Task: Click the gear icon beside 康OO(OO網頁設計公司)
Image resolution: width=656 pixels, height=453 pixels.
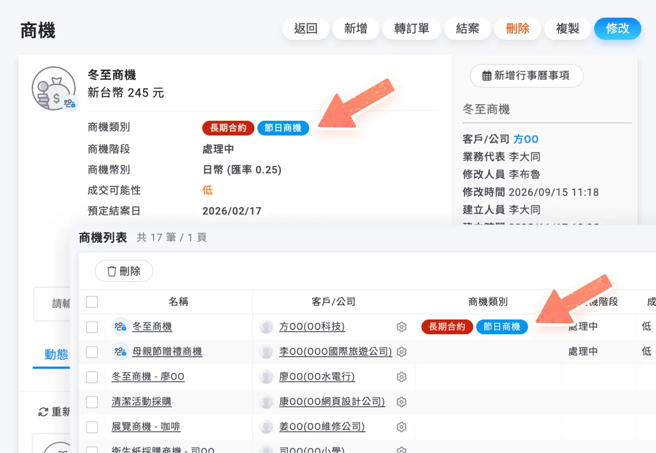Action: [x=402, y=402]
